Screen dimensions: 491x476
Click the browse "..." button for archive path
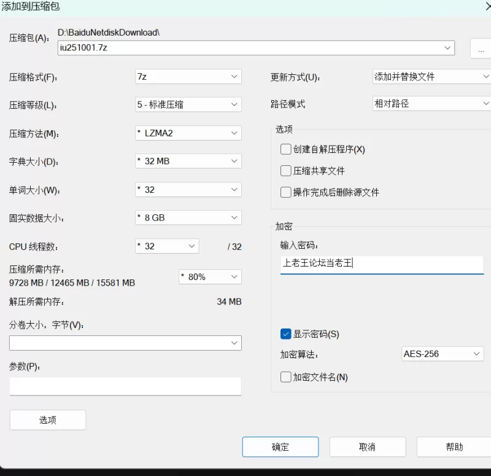(481, 49)
